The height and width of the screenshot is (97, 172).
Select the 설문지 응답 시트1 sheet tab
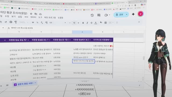25,84
